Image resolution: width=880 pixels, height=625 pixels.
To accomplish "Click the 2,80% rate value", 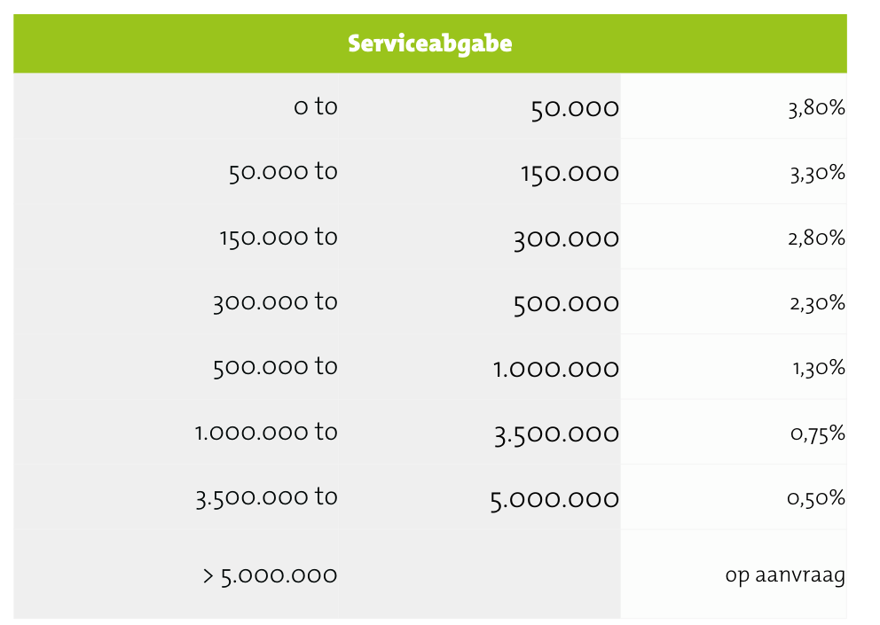I will [x=816, y=238].
